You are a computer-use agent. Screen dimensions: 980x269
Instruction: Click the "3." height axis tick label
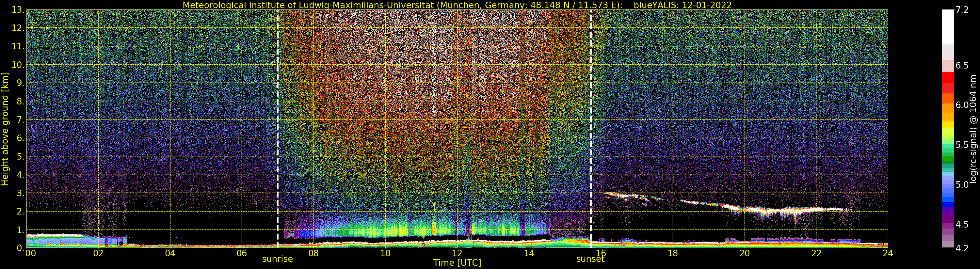21,193
